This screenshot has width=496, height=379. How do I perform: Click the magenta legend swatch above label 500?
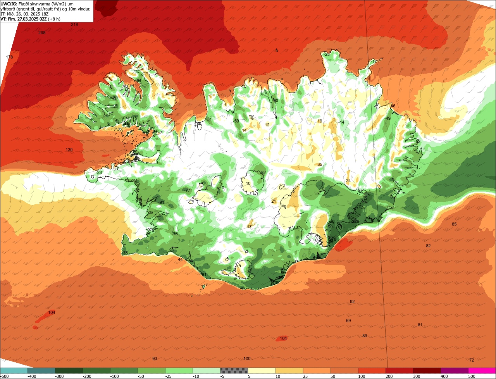tap(482, 370)
